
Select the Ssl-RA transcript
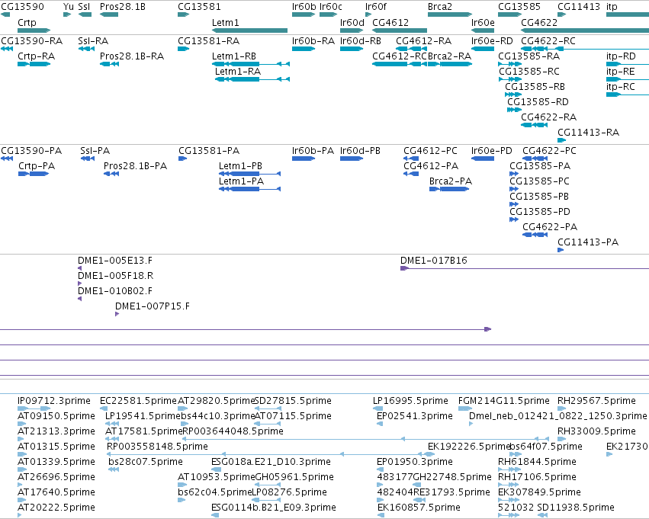tap(93, 41)
